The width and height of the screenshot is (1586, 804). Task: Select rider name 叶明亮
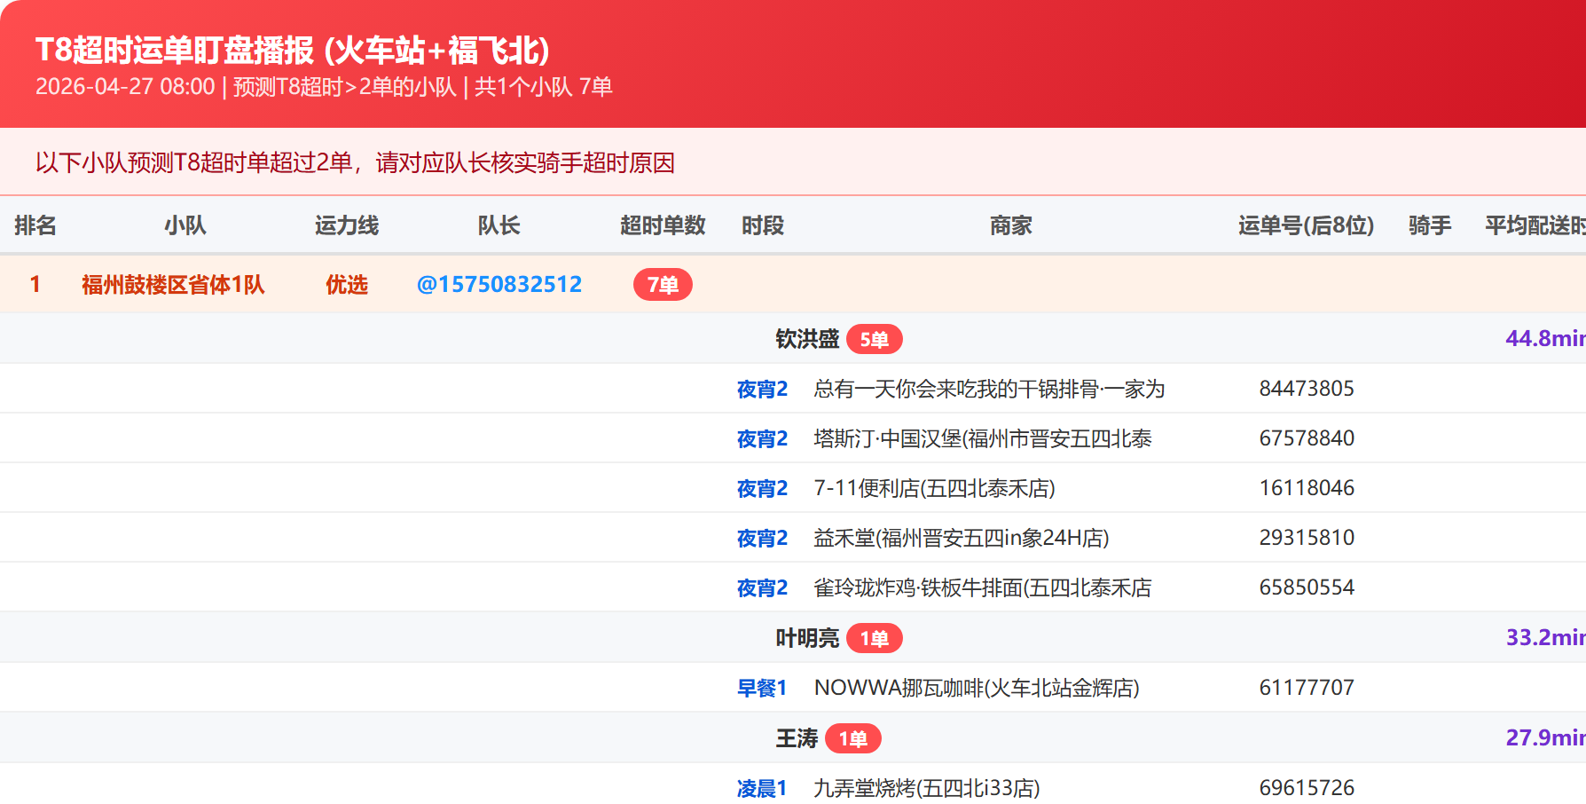[807, 638]
